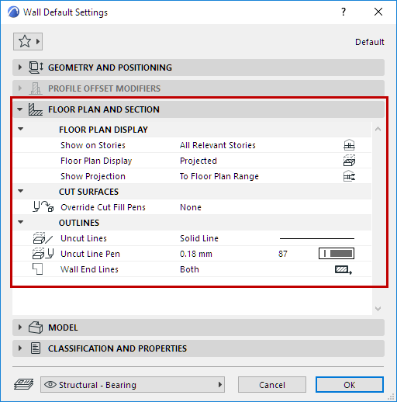The image size is (397, 402).
Task: Click the Override Cut Fill Pens icon
Action: (43, 207)
